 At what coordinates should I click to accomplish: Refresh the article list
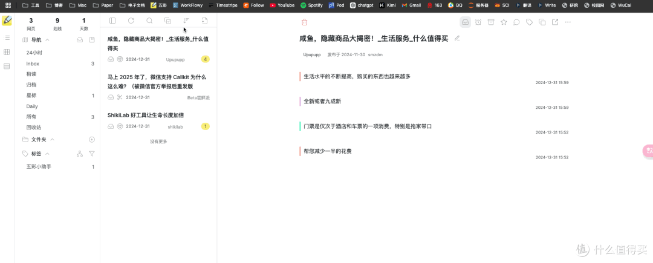tap(131, 21)
